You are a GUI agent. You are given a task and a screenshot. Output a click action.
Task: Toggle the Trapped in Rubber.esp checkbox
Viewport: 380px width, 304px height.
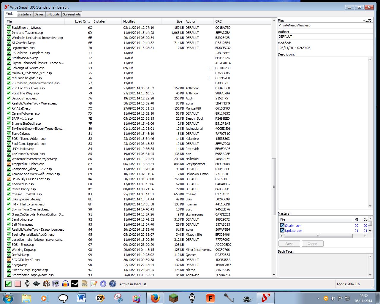9,164
